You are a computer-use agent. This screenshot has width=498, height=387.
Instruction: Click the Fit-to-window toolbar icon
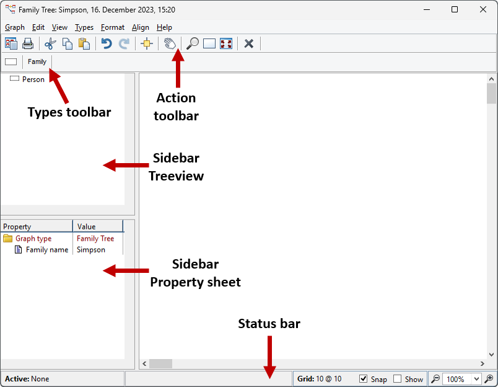click(226, 43)
